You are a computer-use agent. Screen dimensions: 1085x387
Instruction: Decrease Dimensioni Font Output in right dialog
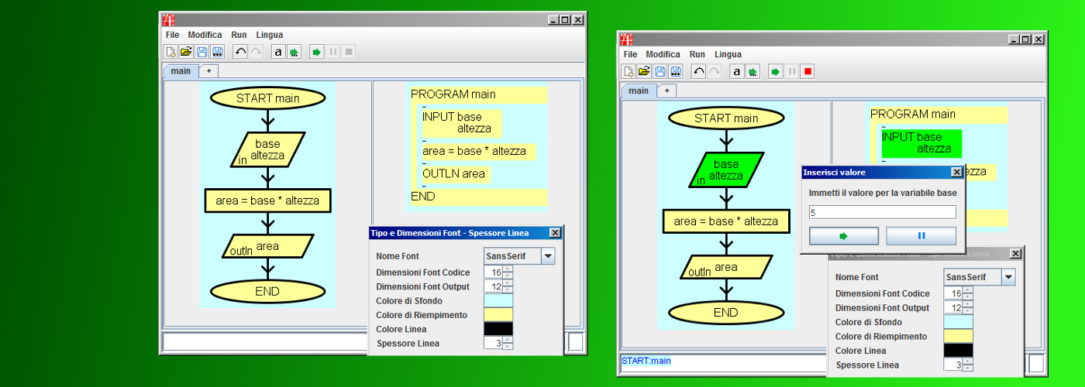coord(968,311)
